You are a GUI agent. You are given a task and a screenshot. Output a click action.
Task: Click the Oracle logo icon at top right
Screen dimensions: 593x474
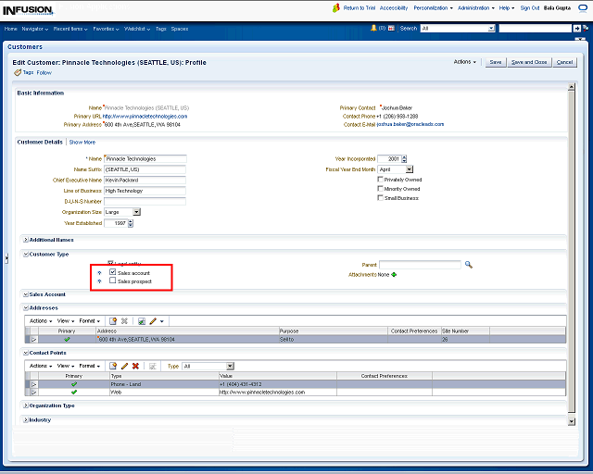(583, 8)
